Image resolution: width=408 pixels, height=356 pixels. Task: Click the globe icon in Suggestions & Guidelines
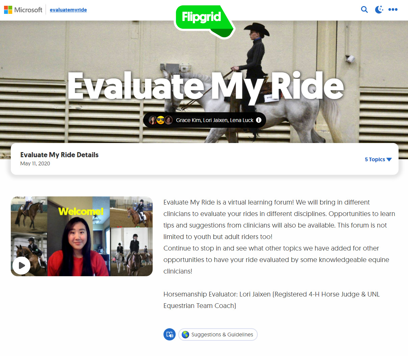pyautogui.click(x=185, y=334)
